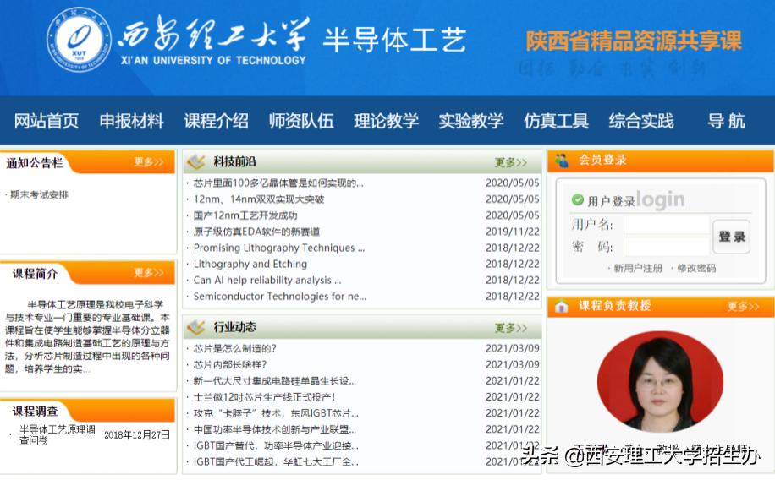Open Promising Lithography Techniques article
The width and height of the screenshot is (775, 480).
278,248
